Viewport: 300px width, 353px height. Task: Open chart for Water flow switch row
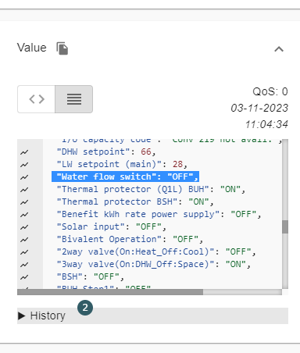24,177
